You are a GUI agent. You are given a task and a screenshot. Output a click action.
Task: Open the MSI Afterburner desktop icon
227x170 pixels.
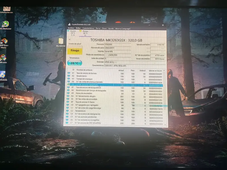pos(5,25)
